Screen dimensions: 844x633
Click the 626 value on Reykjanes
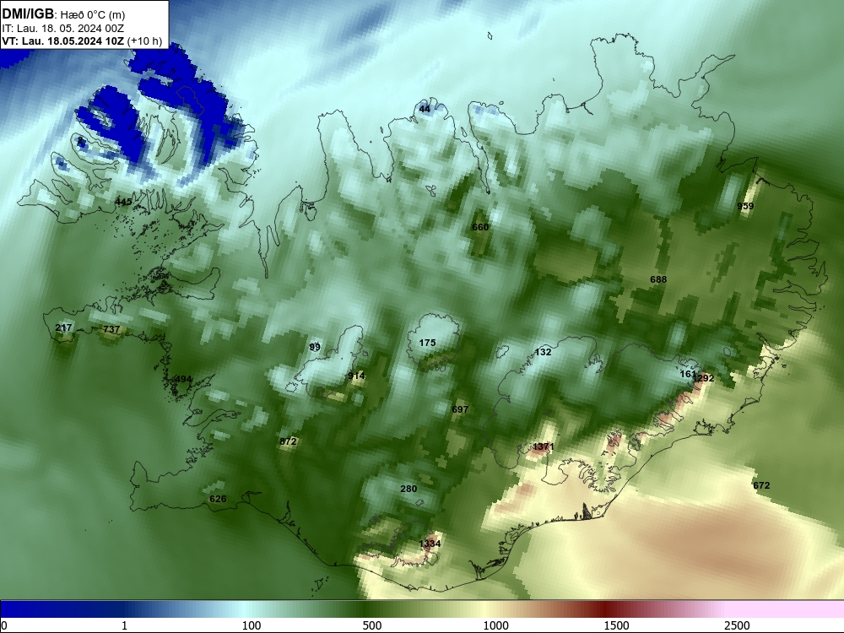218,499
